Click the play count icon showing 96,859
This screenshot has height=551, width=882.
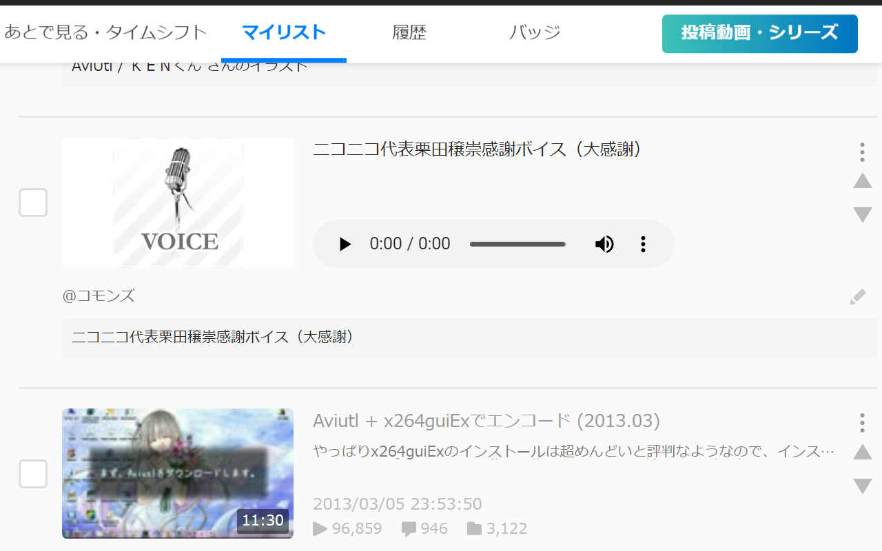click(319, 528)
